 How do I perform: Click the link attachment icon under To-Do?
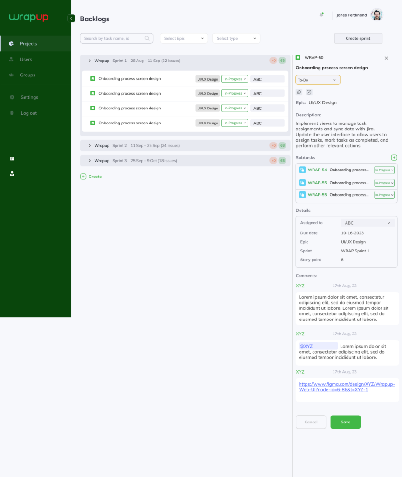(x=299, y=92)
